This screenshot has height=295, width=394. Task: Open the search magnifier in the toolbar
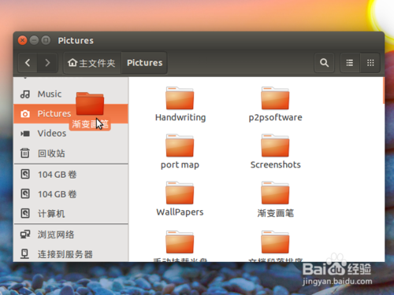324,63
